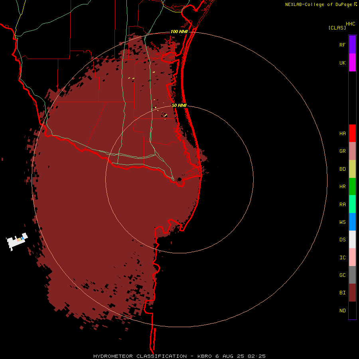Viewport: 359px width, 359px height.
Task: Click the IC legend label
Action: (x=342, y=258)
